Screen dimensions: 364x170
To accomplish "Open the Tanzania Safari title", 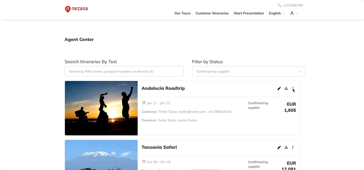I will pos(159,147).
